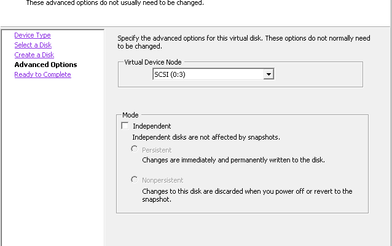Click the snapshots note under Independent

(x=206, y=137)
